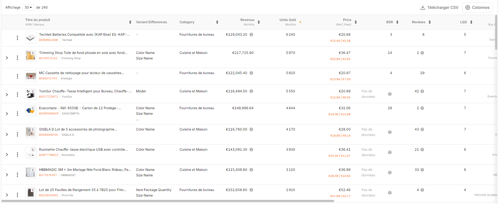Sort table by Revenue column arrows
499x204 pixels.
(259, 22)
